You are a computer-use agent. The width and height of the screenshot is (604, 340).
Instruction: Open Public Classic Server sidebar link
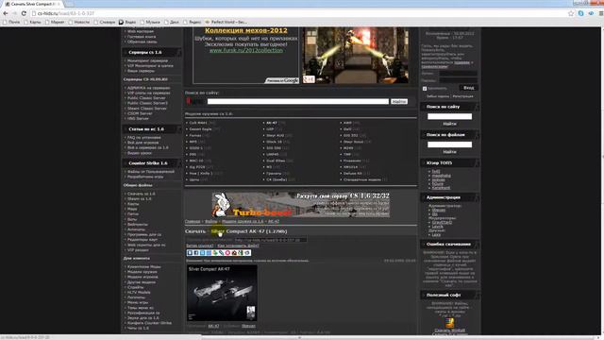tap(146, 98)
